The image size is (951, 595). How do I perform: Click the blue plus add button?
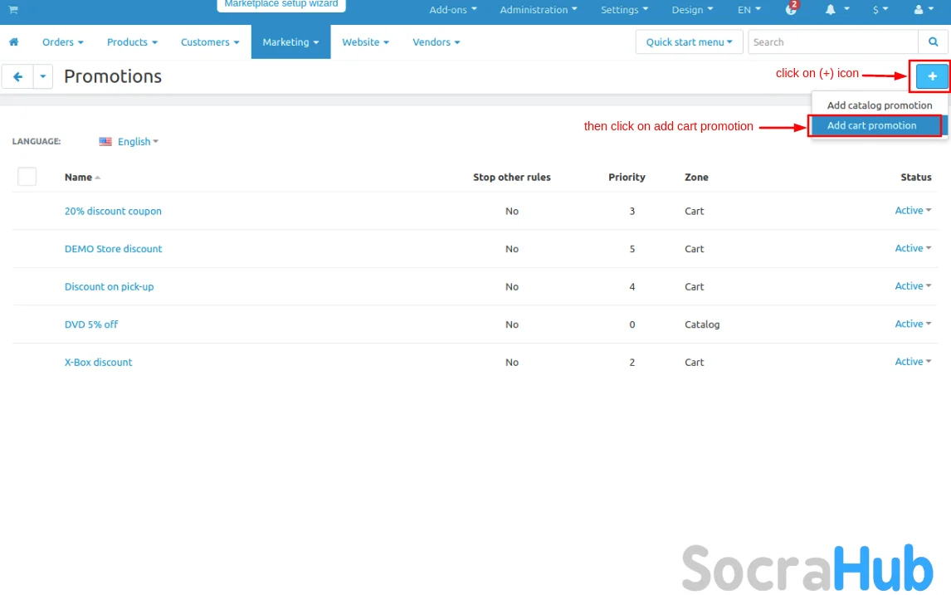click(x=932, y=76)
